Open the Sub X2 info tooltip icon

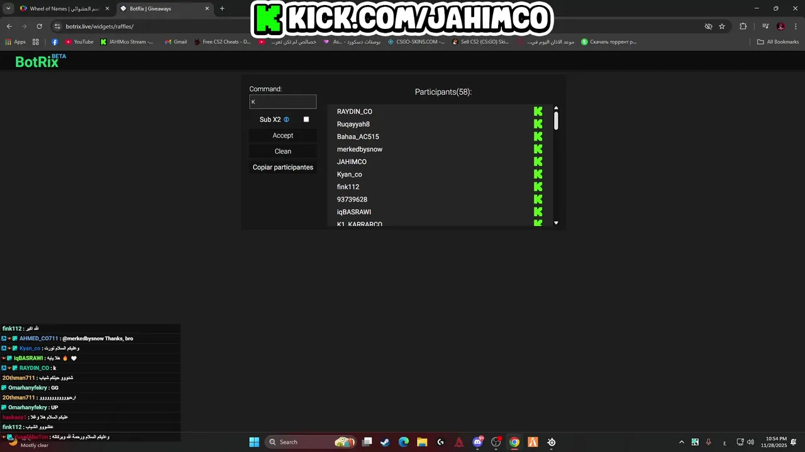pos(286,119)
